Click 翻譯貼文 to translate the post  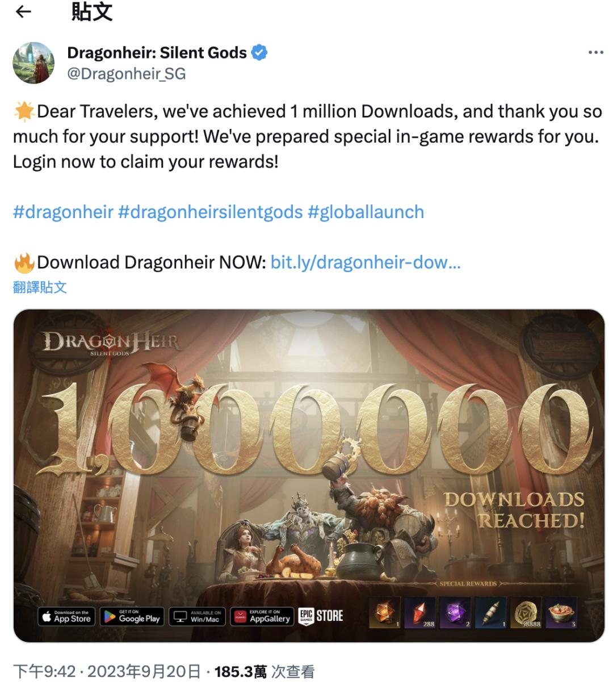[x=40, y=287]
